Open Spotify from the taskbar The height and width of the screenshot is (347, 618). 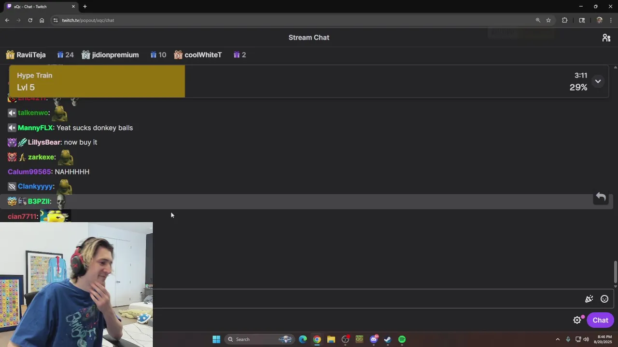pyautogui.click(x=402, y=339)
